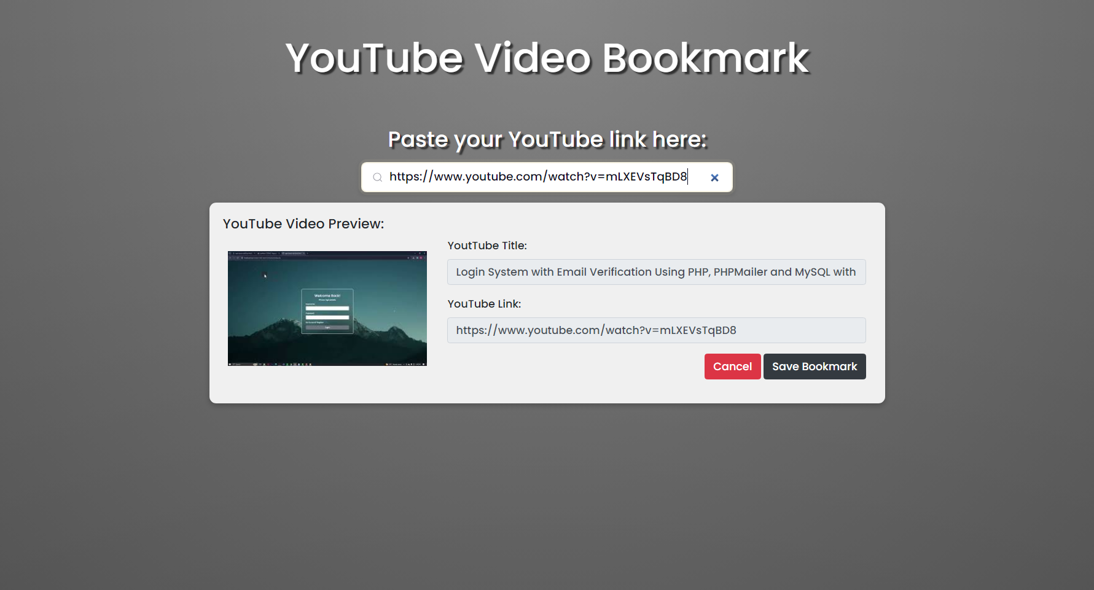
Task: Open the video preview thumbnail
Action: coord(327,308)
